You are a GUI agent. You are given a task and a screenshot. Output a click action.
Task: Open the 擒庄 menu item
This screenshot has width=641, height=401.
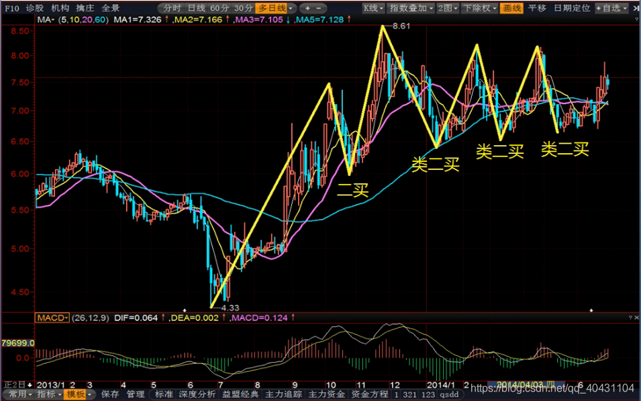85,8
